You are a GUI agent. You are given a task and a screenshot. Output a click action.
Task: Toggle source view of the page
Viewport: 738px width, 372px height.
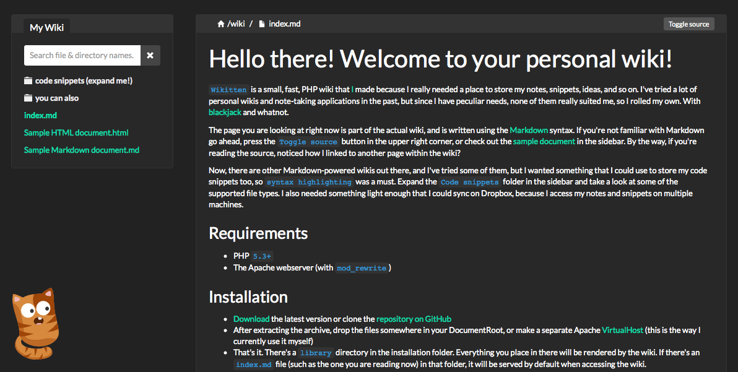[688, 24]
